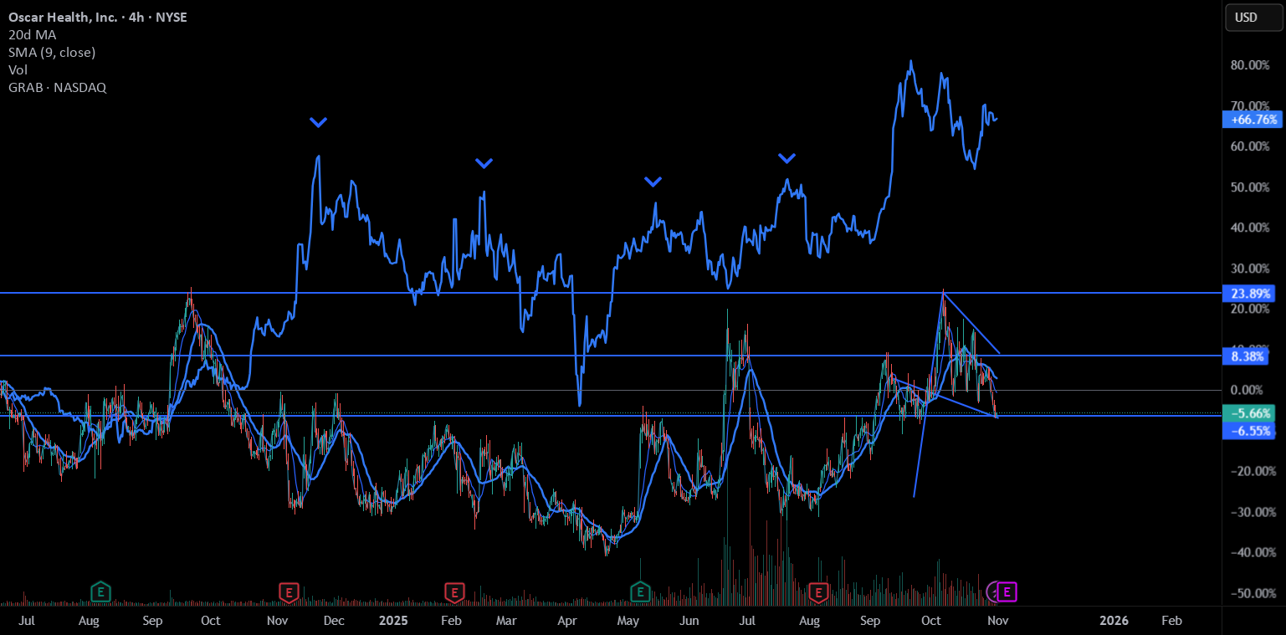Click the 80.00% price axis label

pos(1252,65)
